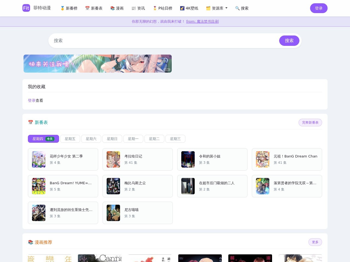Click the 花样少年少女 第二季 title
The width and height of the screenshot is (350, 262).
coord(66,156)
